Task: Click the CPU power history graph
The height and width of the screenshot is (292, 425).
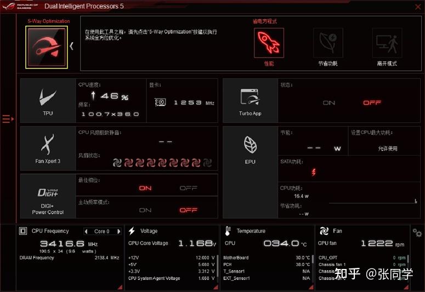Action: 373,200
